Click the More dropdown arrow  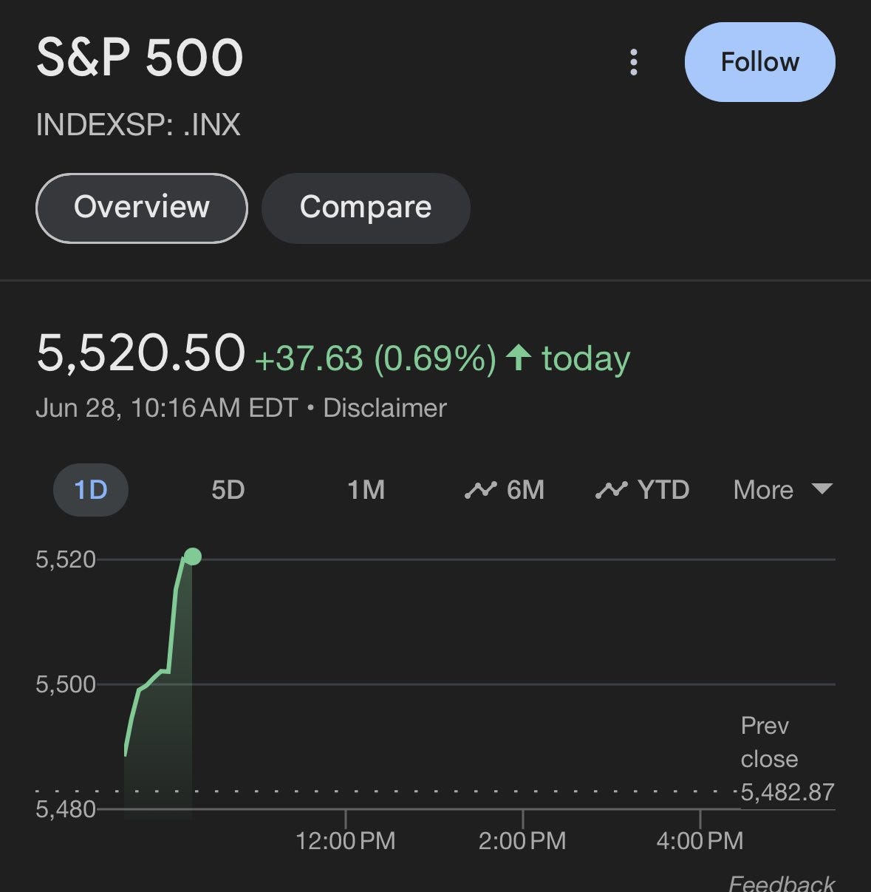[x=822, y=488]
